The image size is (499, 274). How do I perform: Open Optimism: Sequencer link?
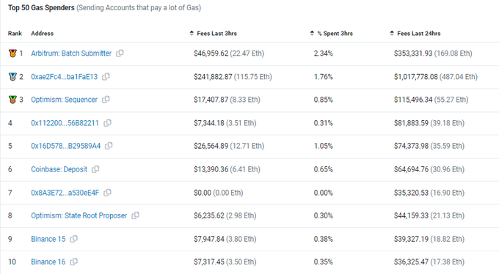pos(65,100)
